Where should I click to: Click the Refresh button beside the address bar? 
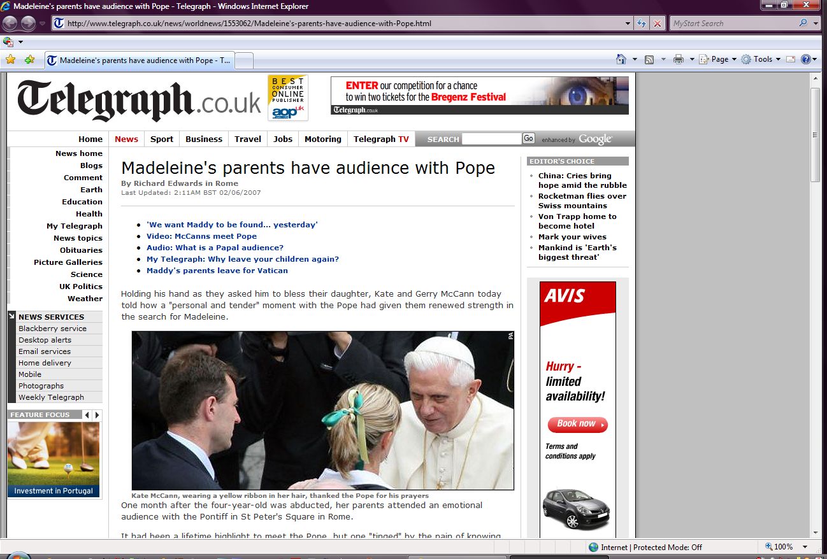pos(642,24)
